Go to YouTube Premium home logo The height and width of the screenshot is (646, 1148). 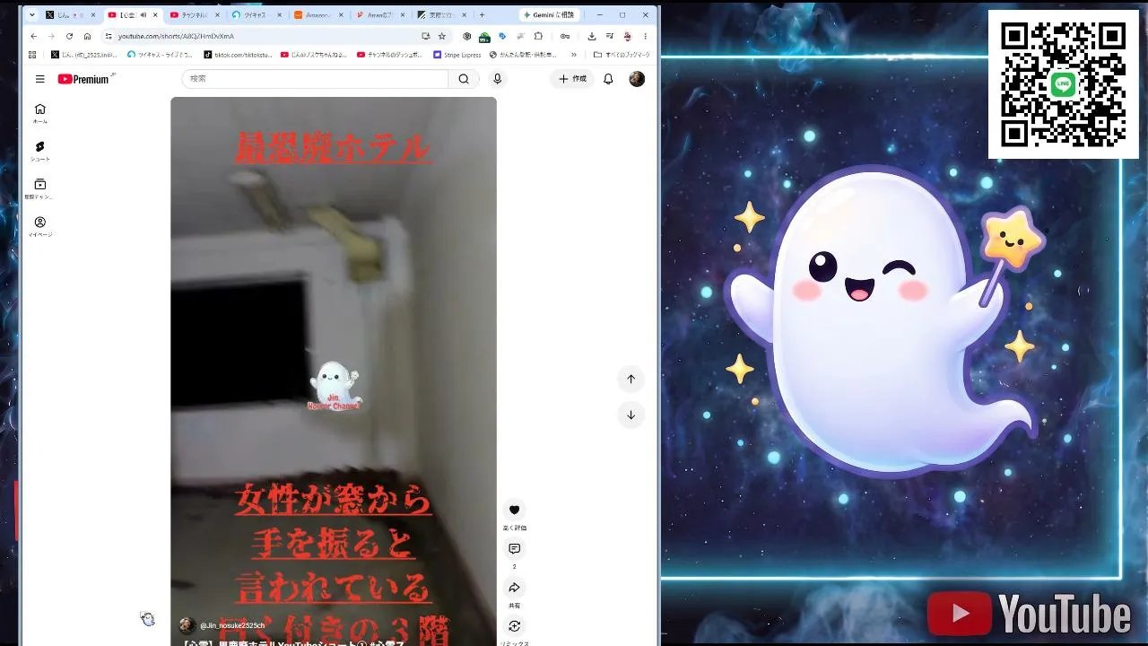tap(83, 79)
